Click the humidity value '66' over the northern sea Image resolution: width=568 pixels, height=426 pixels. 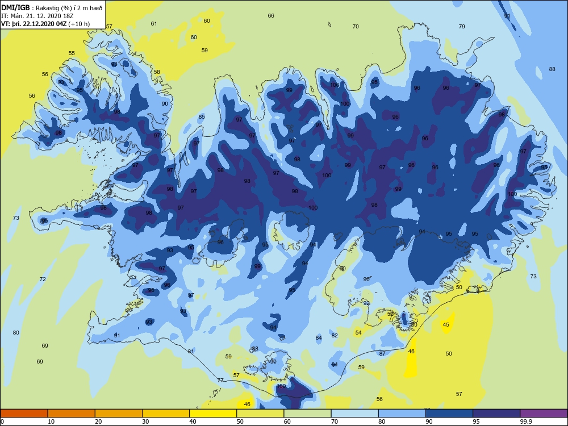coord(271,15)
